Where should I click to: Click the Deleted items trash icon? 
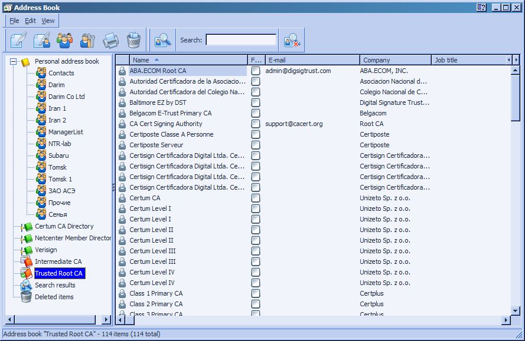pyautogui.click(x=27, y=297)
